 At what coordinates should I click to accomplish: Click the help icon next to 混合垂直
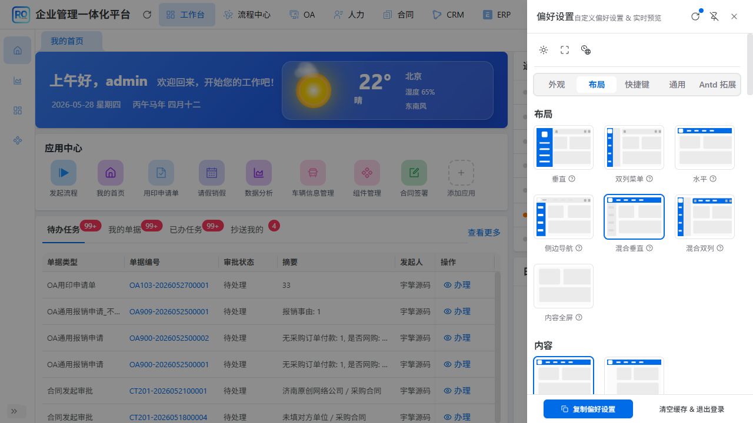(x=649, y=248)
